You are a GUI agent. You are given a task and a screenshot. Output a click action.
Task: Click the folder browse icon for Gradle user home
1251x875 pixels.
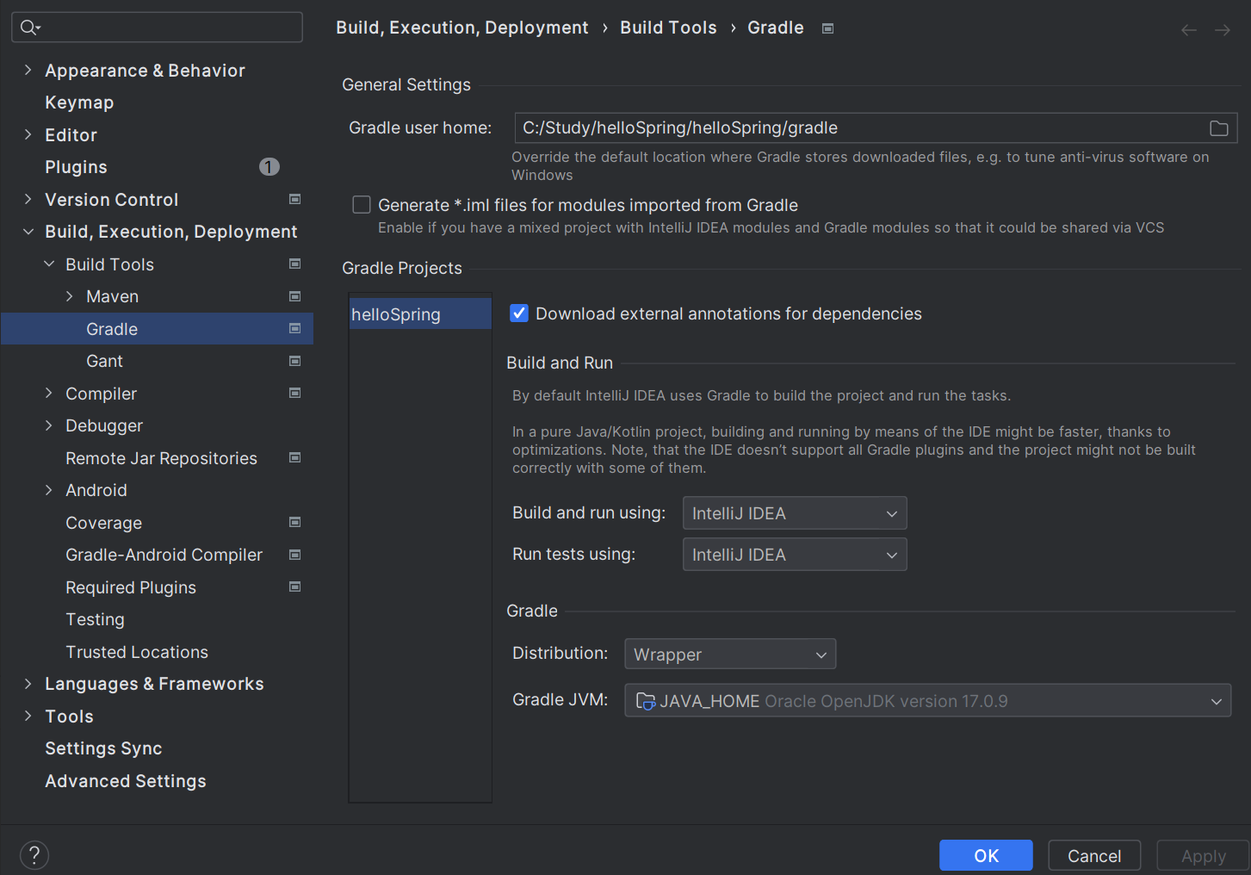(x=1218, y=128)
